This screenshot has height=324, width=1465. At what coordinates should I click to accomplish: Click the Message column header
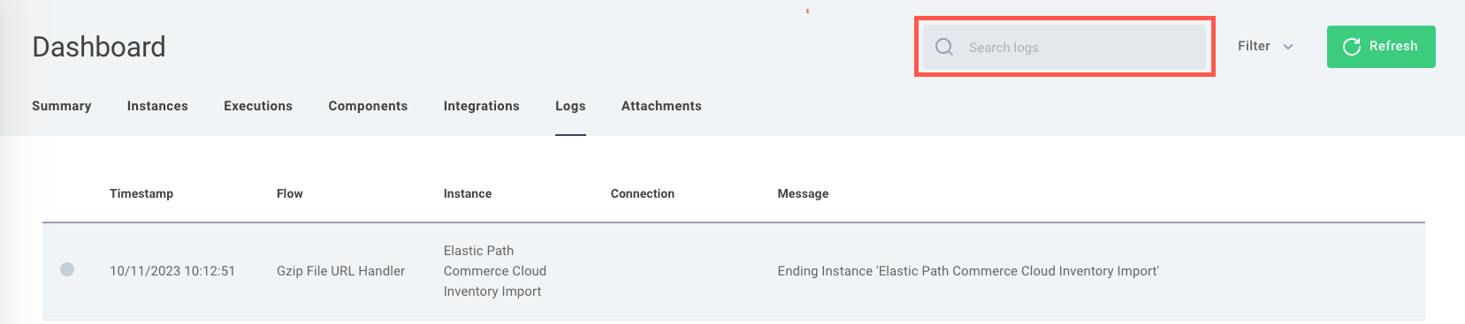pyautogui.click(x=803, y=193)
